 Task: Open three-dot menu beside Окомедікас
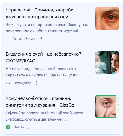pos(37,83)
